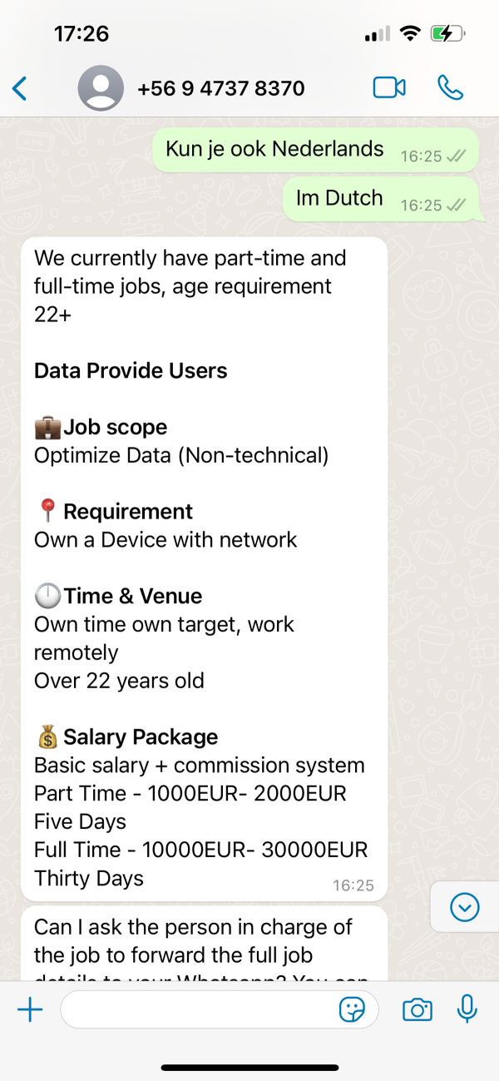The height and width of the screenshot is (1081, 499).
Task: Tap the Salary Package money bag emoji
Action: pyautogui.click(x=47, y=737)
